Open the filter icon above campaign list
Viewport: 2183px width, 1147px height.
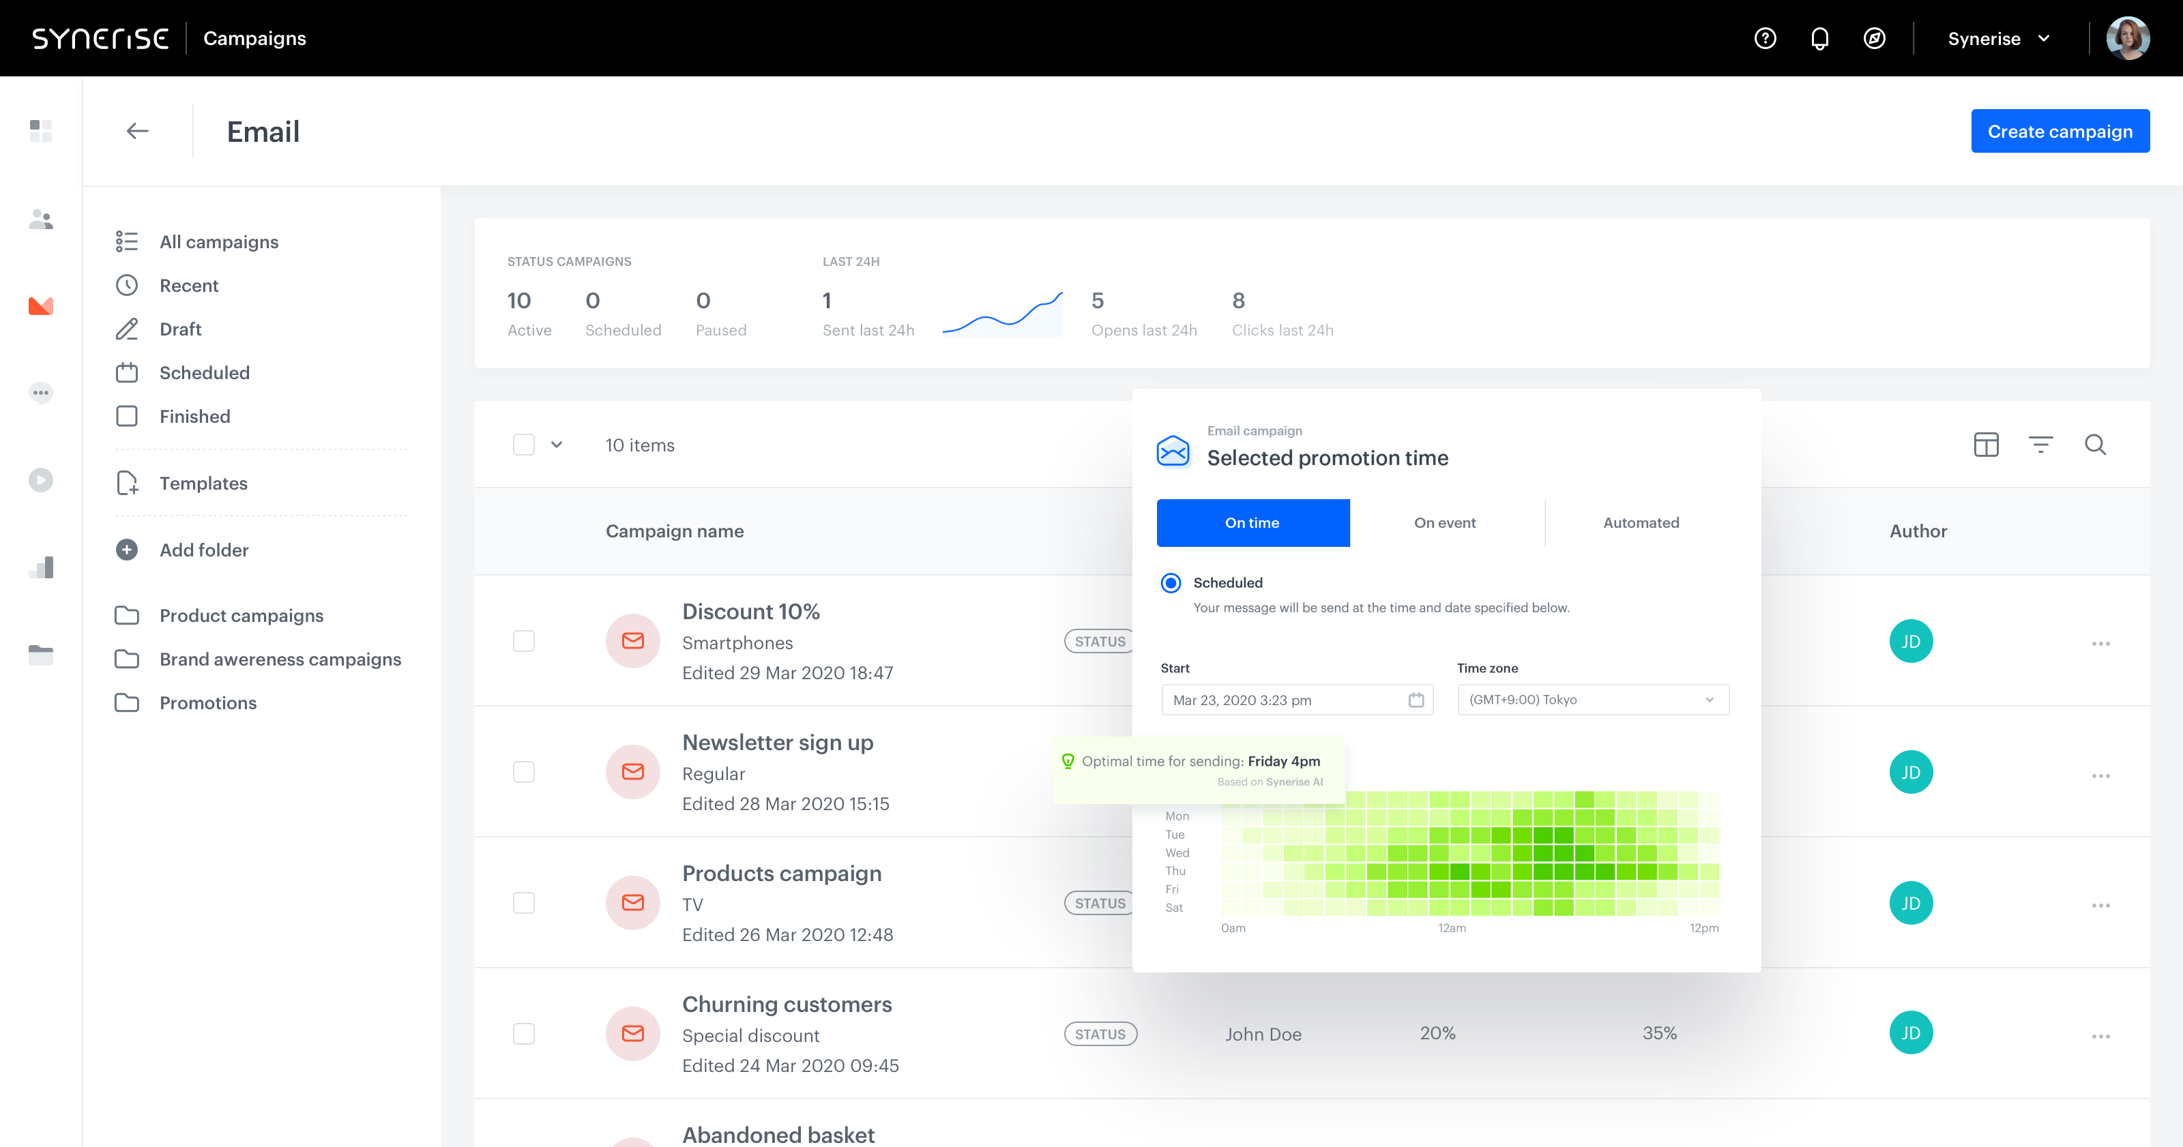tap(2040, 445)
